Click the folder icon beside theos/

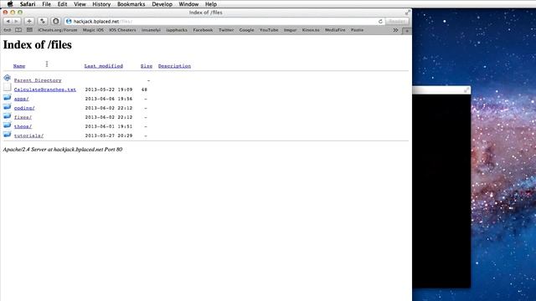pos(8,125)
